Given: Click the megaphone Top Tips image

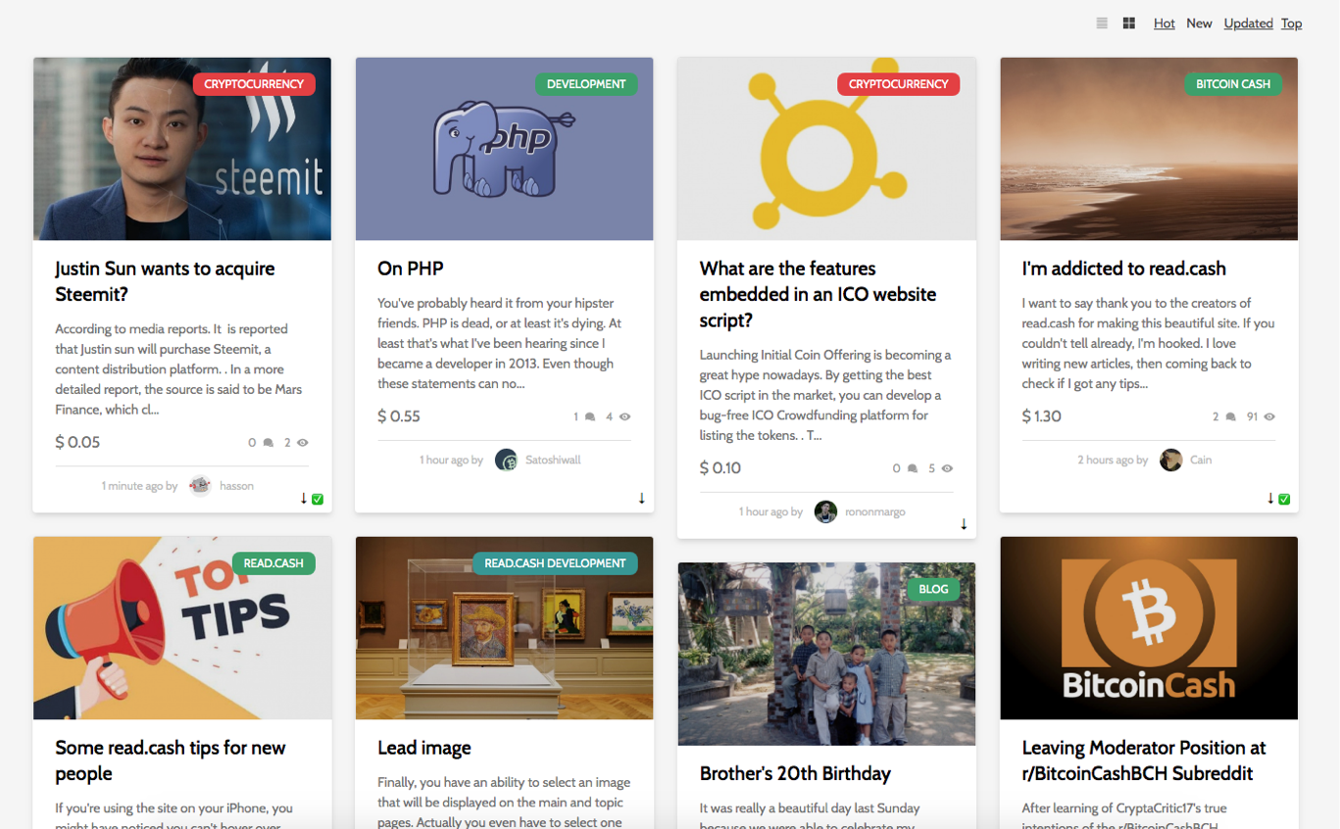Looking at the screenshot, I should pyautogui.click(x=182, y=628).
